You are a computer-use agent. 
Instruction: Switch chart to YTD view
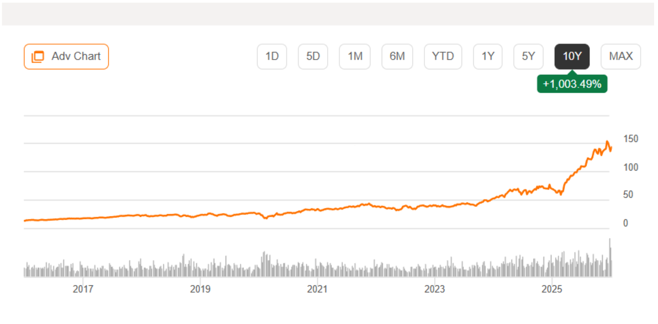(443, 56)
